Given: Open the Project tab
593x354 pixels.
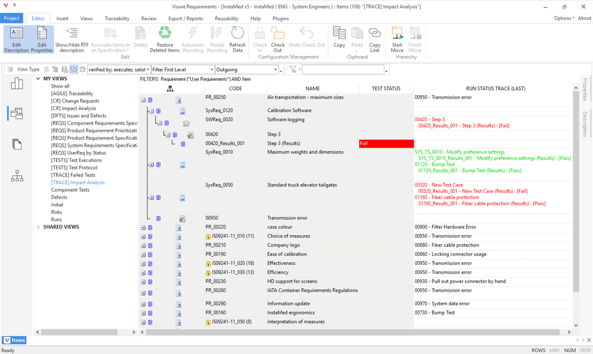Looking at the screenshot, I should (x=12, y=18).
